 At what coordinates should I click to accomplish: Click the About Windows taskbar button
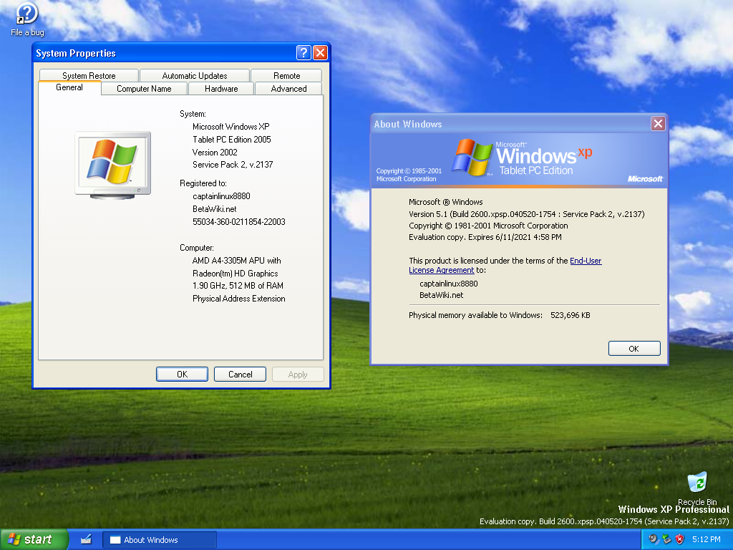click(x=160, y=540)
